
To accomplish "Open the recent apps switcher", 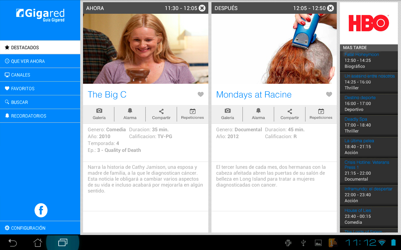I will [63, 242].
